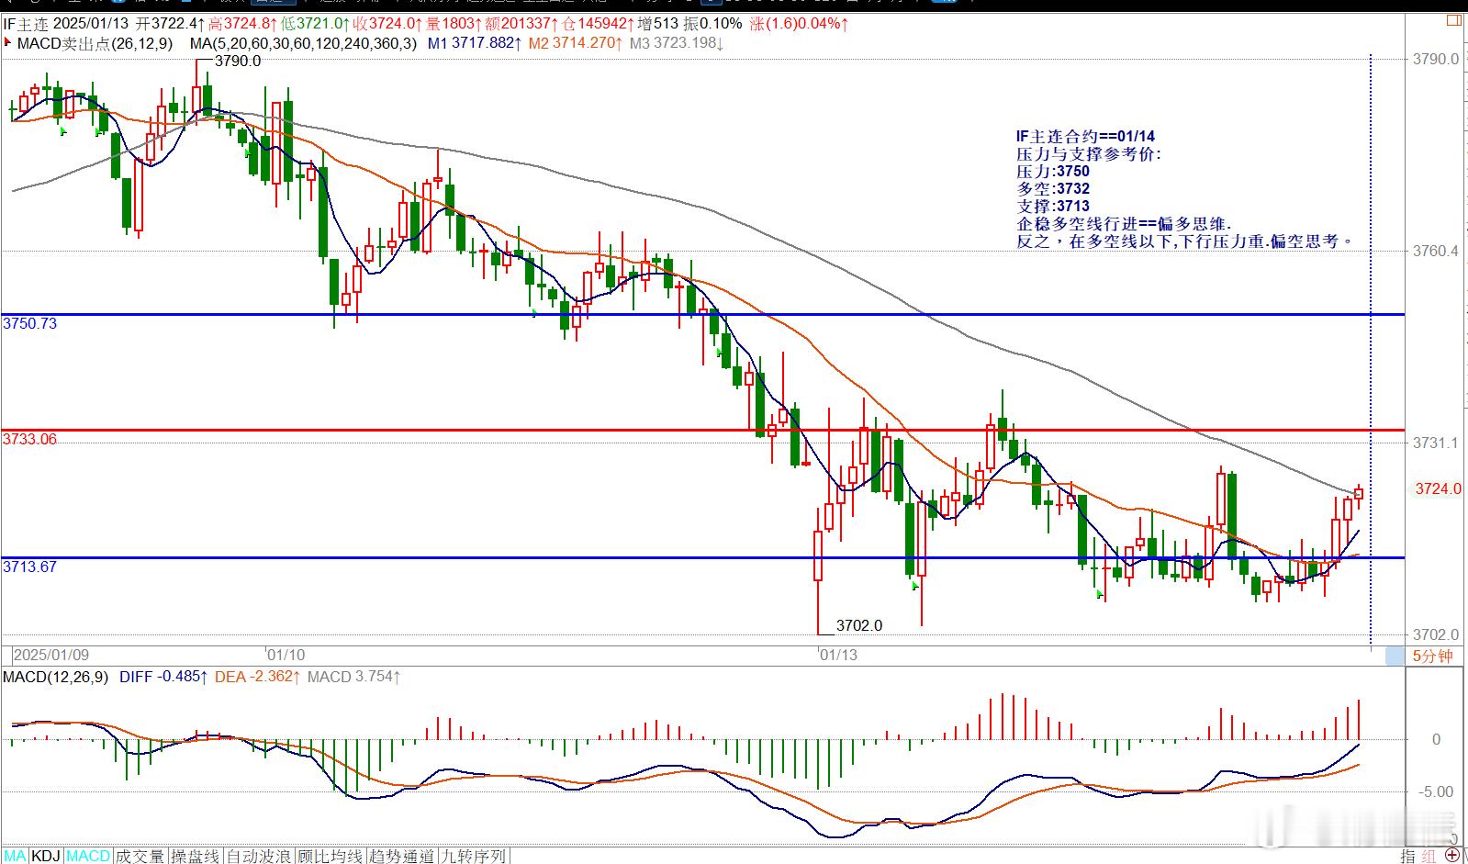Click the 多空:3732 annotation line
Screen dimensions: 1468x864
1053,188
